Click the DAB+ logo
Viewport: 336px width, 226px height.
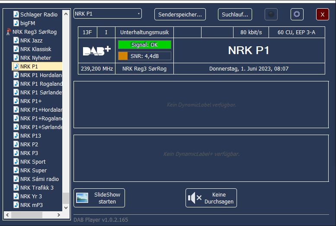click(x=96, y=51)
